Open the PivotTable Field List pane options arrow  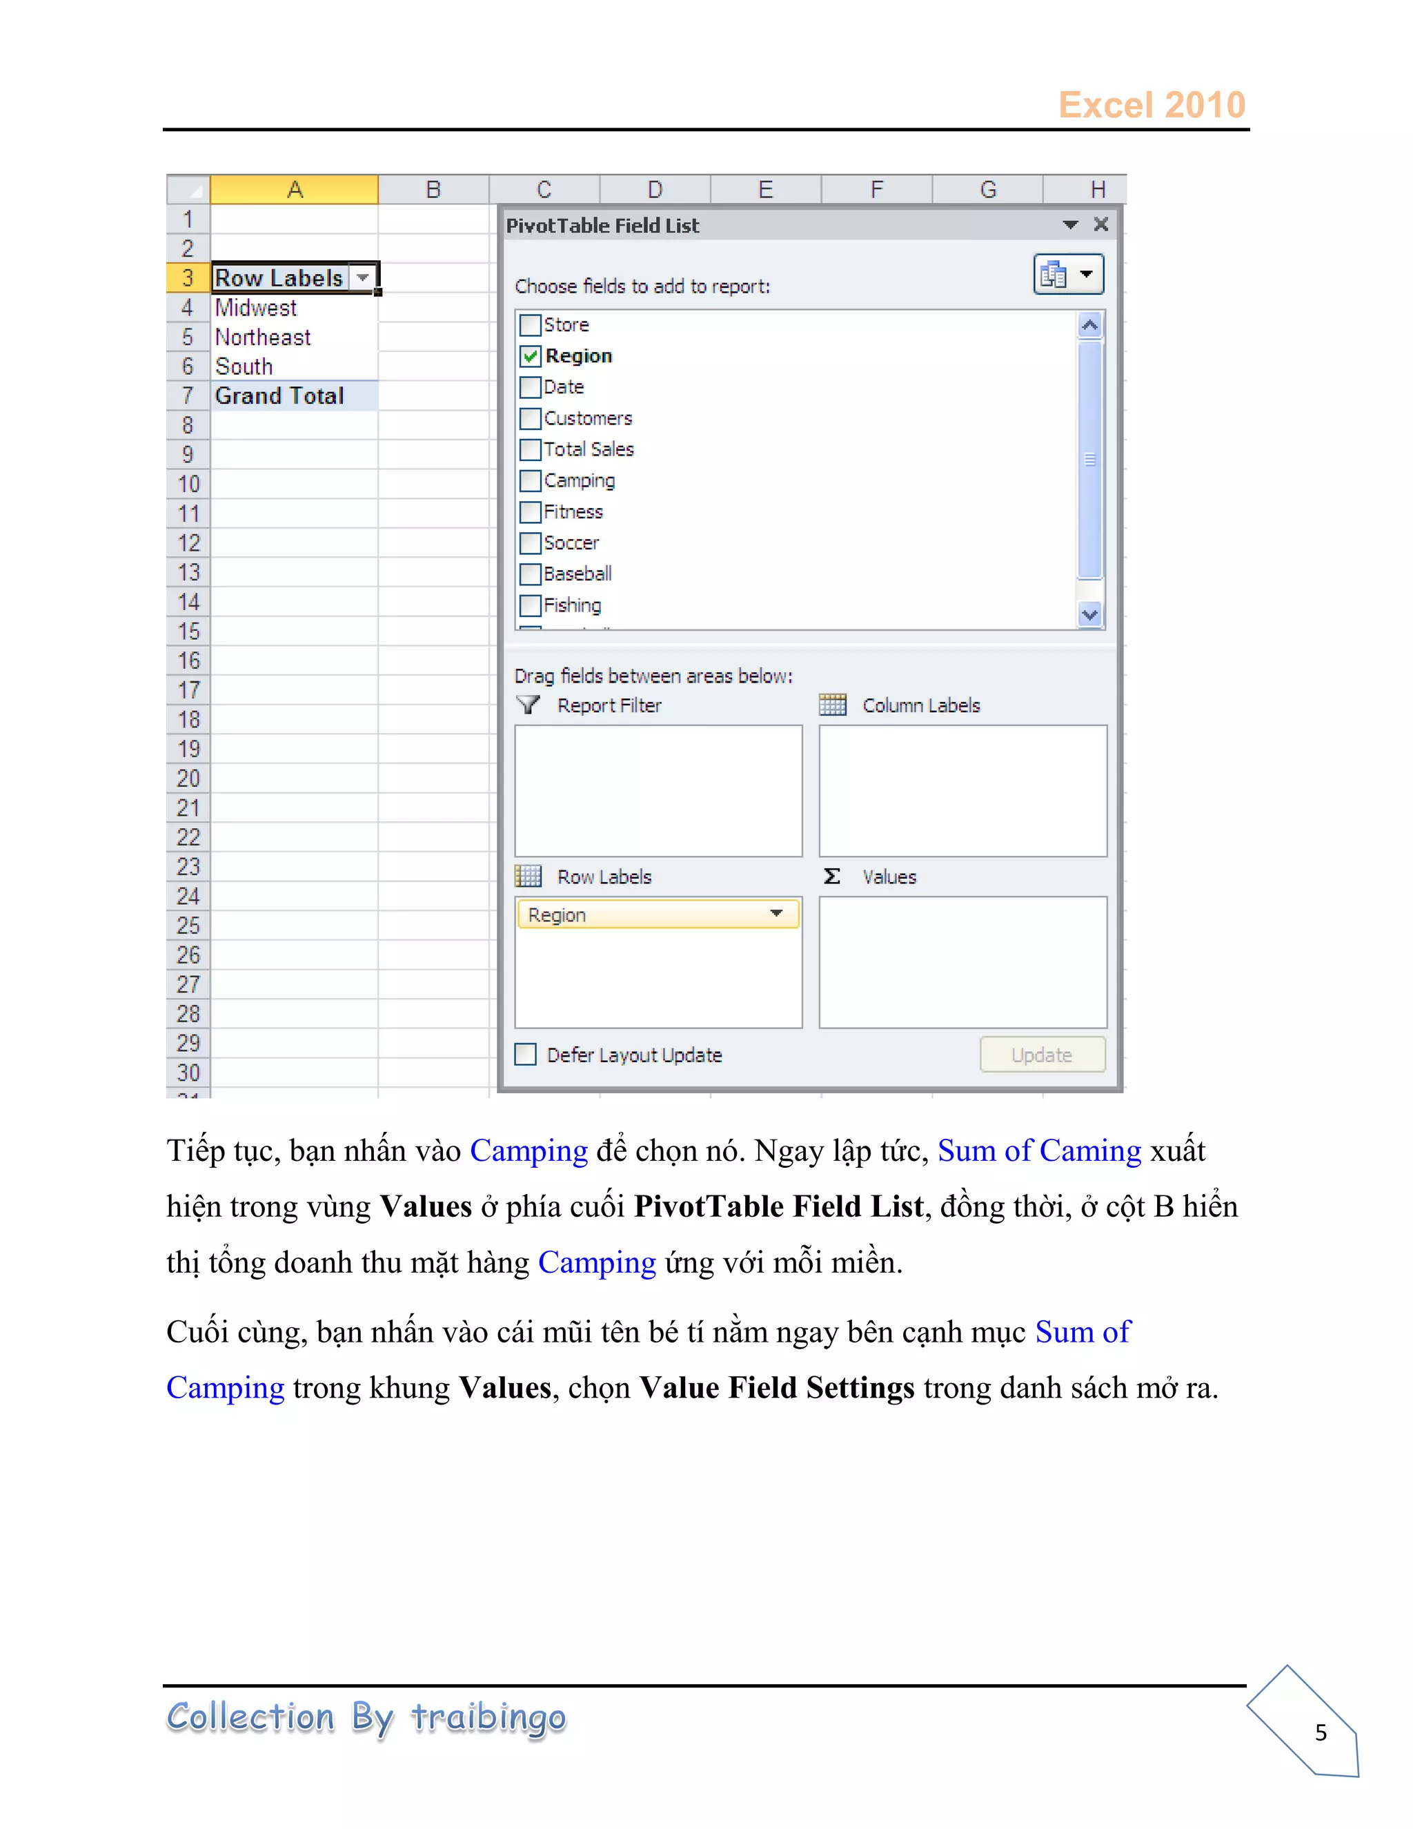tap(1070, 224)
